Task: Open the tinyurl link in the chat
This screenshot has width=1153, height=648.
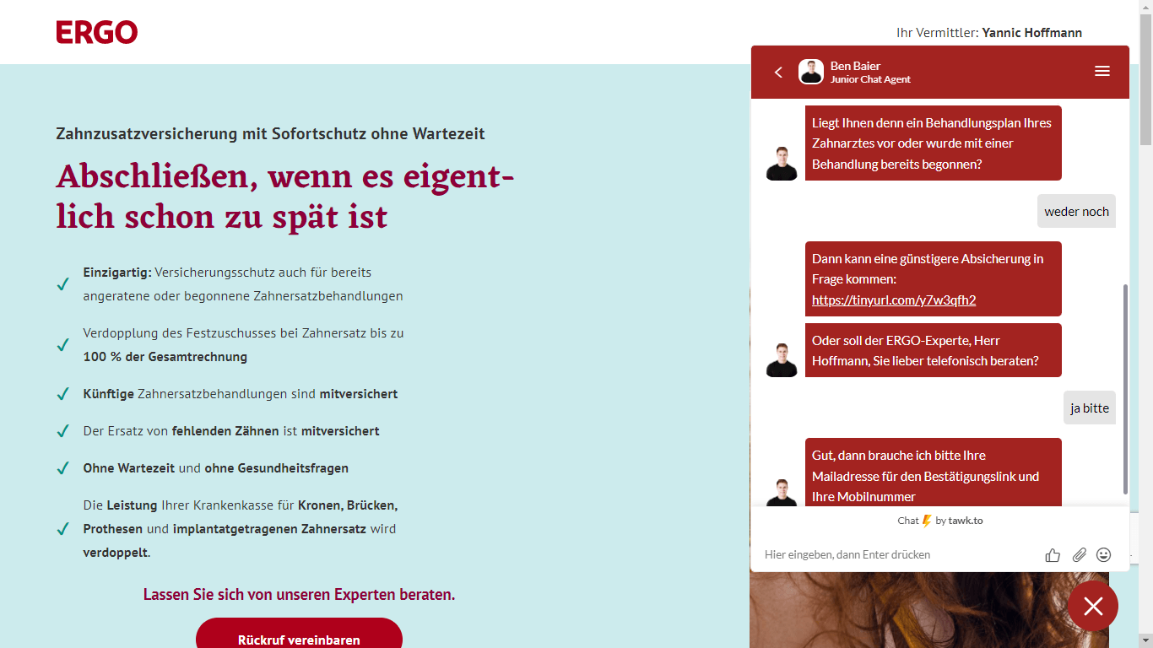Action: (x=893, y=300)
